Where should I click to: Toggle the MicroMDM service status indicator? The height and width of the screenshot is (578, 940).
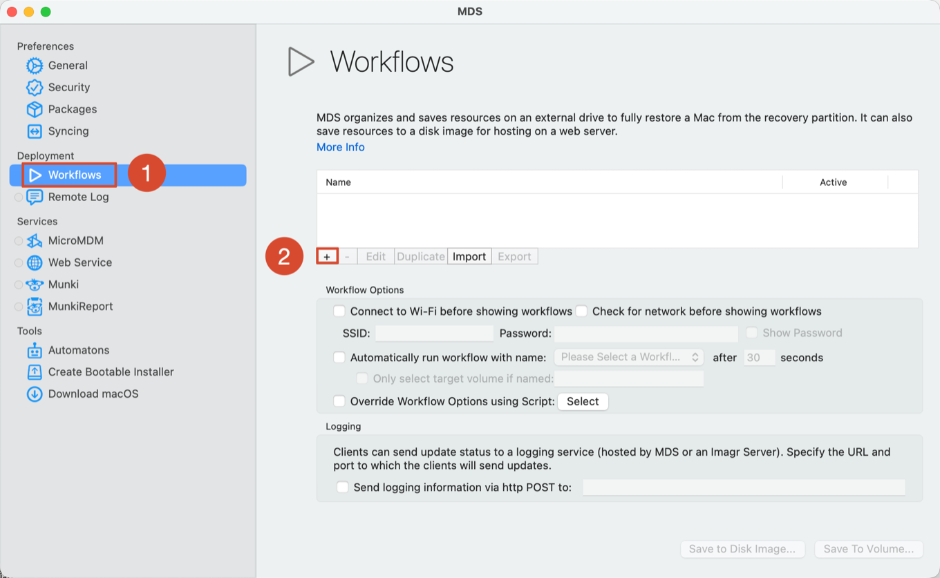coord(19,241)
